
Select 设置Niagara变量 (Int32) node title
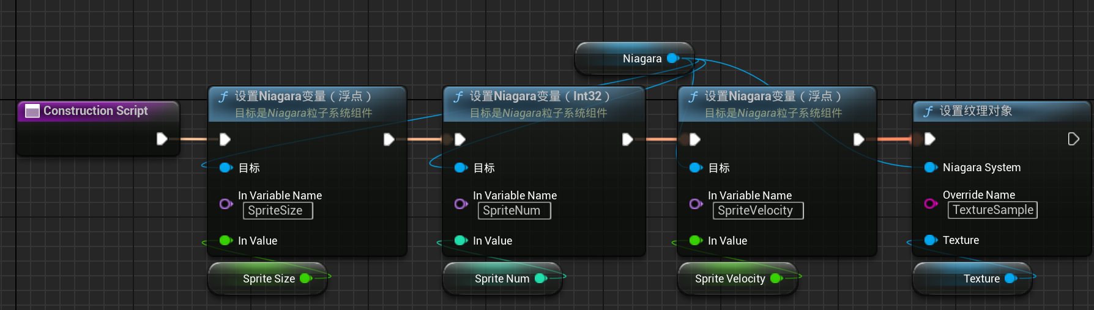(540, 96)
